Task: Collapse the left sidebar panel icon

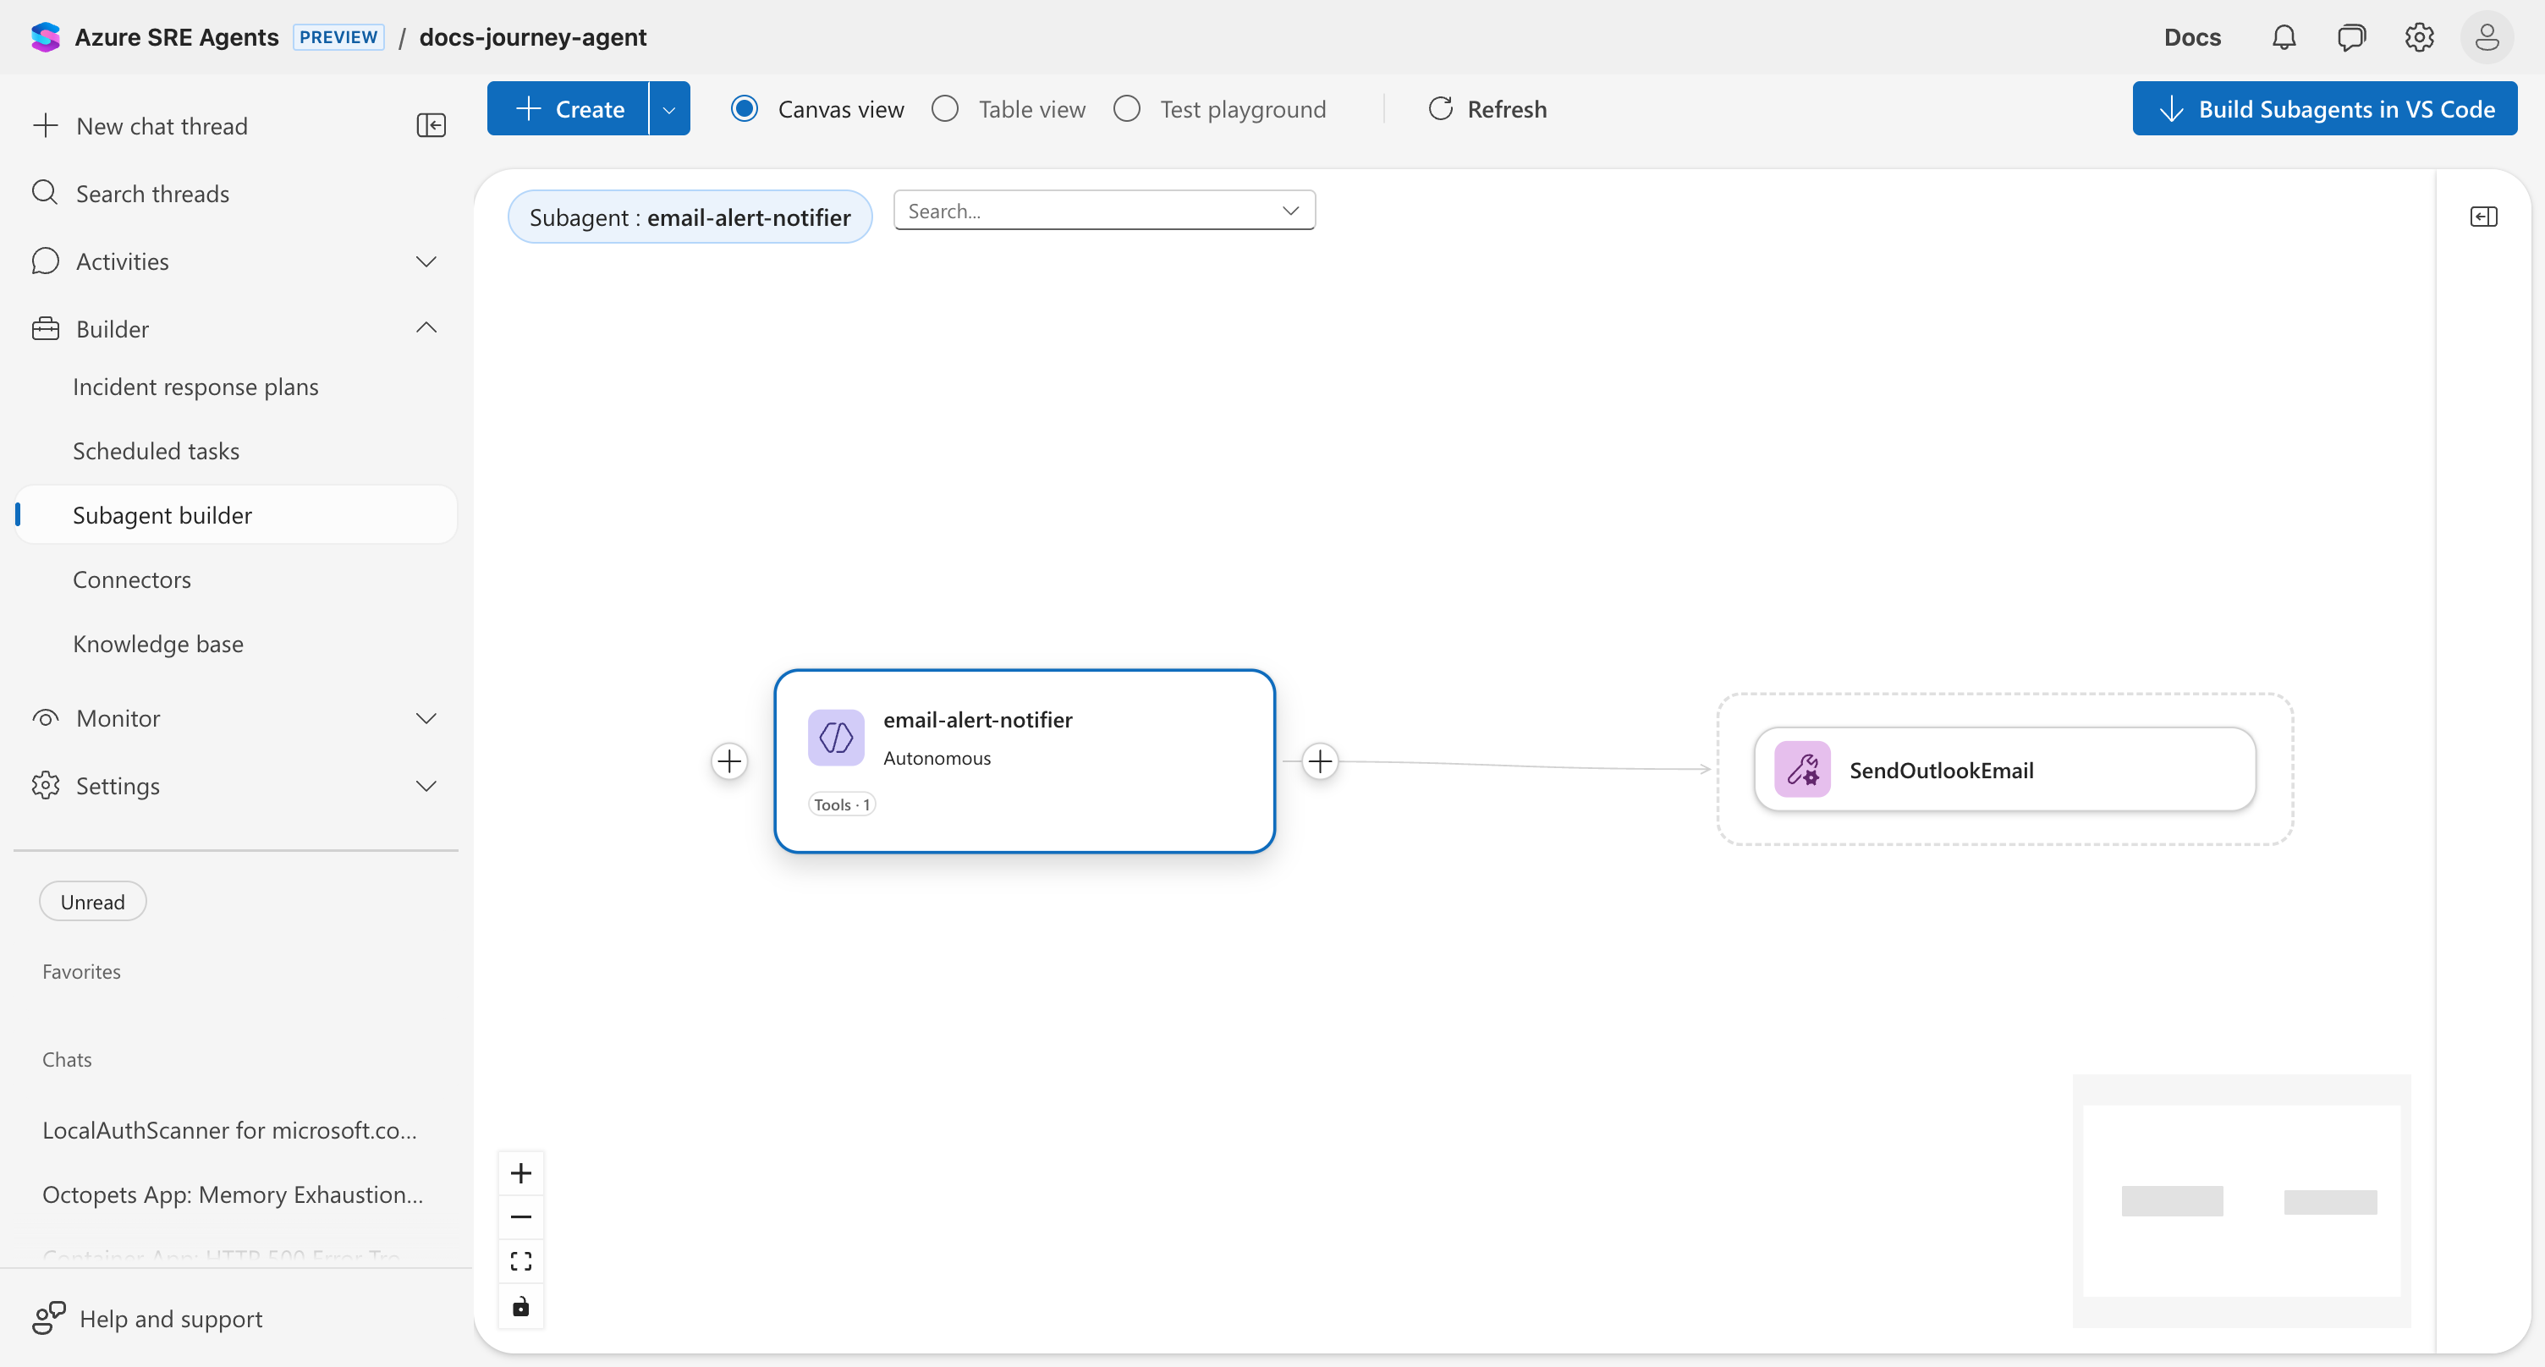Action: [431, 125]
